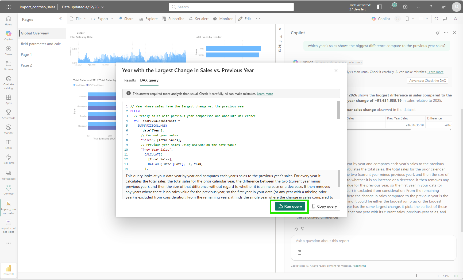Click the DAX code editor scrollbar
Viewport: 463px width, 280px height.
tap(339, 110)
